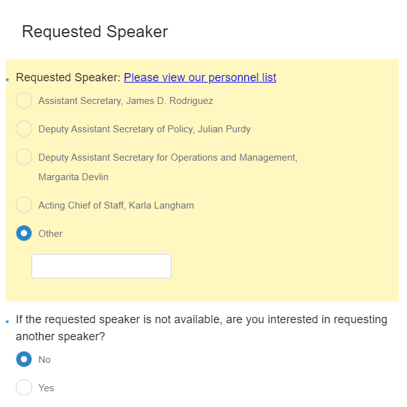
Task: Pick the Karla Langham radio button
Action: [24, 205]
